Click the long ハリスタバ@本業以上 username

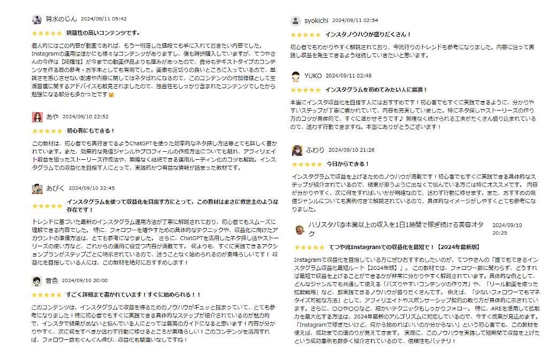(396, 229)
